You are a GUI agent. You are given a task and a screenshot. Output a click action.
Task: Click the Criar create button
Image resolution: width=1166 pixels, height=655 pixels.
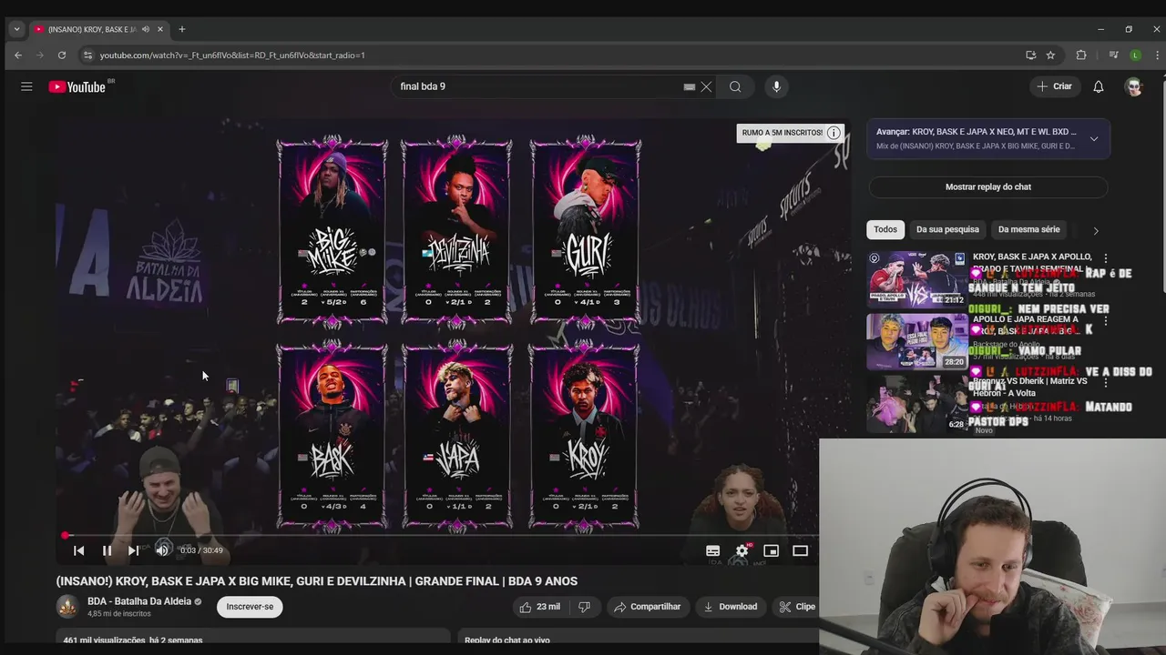pyautogui.click(x=1055, y=86)
